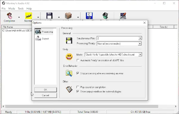Open the Tools menu
The height and width of the screenshot is (114, 179).
tap(21, 9)
